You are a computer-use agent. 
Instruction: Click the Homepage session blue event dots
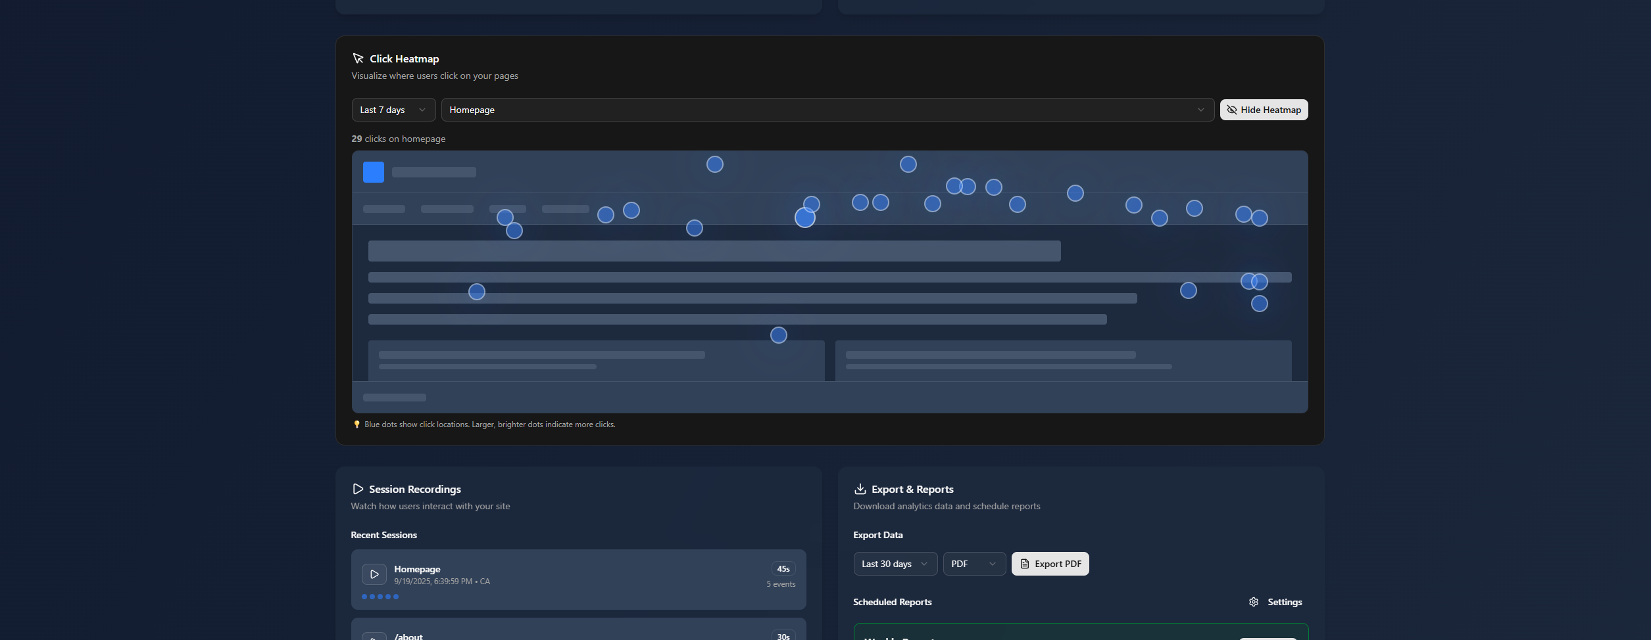(380, 597)
